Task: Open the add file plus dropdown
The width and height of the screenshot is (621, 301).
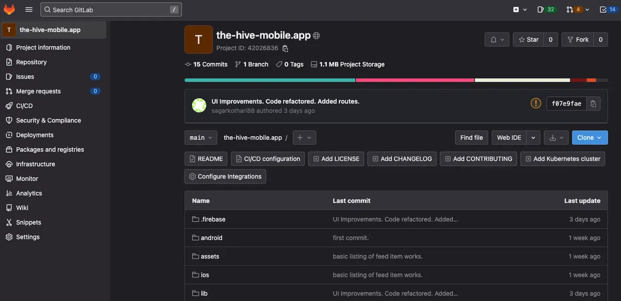Action: [305, 138]
